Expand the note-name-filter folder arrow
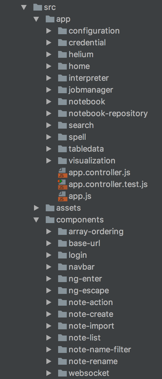The width and height of the screenshot is (162, 379). point(49,349)
